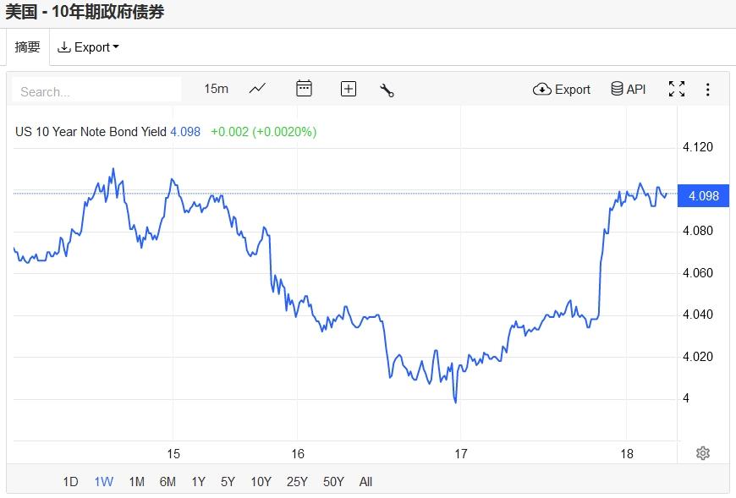Open chart settings gear icon
The image size is (736, 498).
point(703,453)
